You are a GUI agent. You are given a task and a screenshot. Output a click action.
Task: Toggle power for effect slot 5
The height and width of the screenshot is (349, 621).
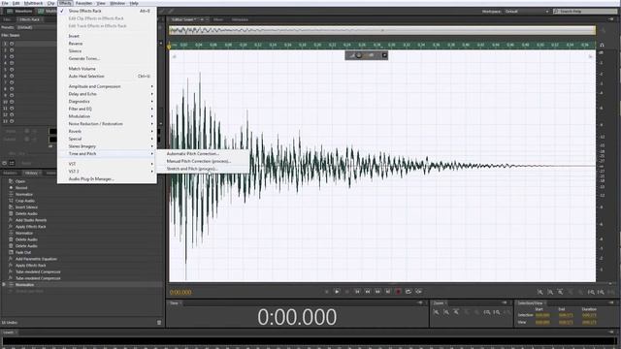pyautogui.click(x=12, y=70)
